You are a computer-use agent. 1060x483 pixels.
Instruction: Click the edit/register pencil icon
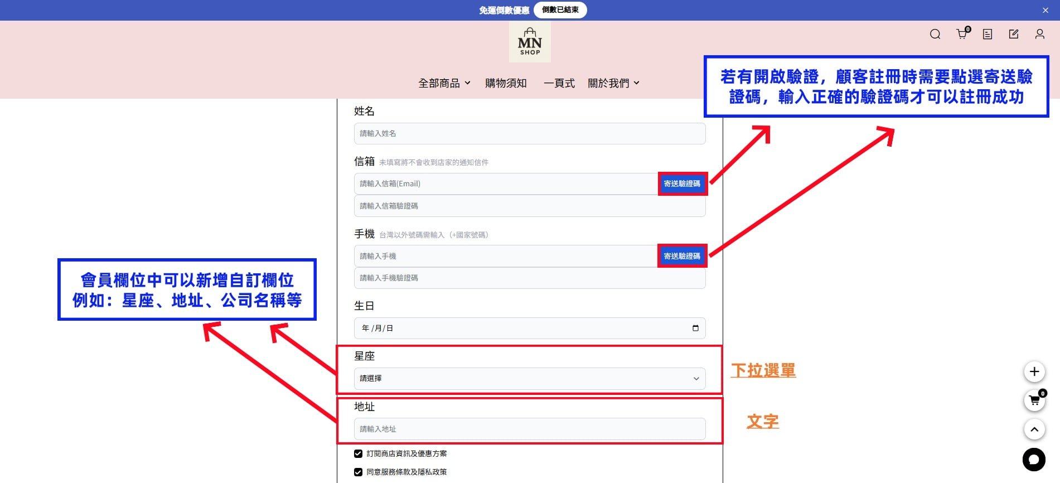point(1014,34)
